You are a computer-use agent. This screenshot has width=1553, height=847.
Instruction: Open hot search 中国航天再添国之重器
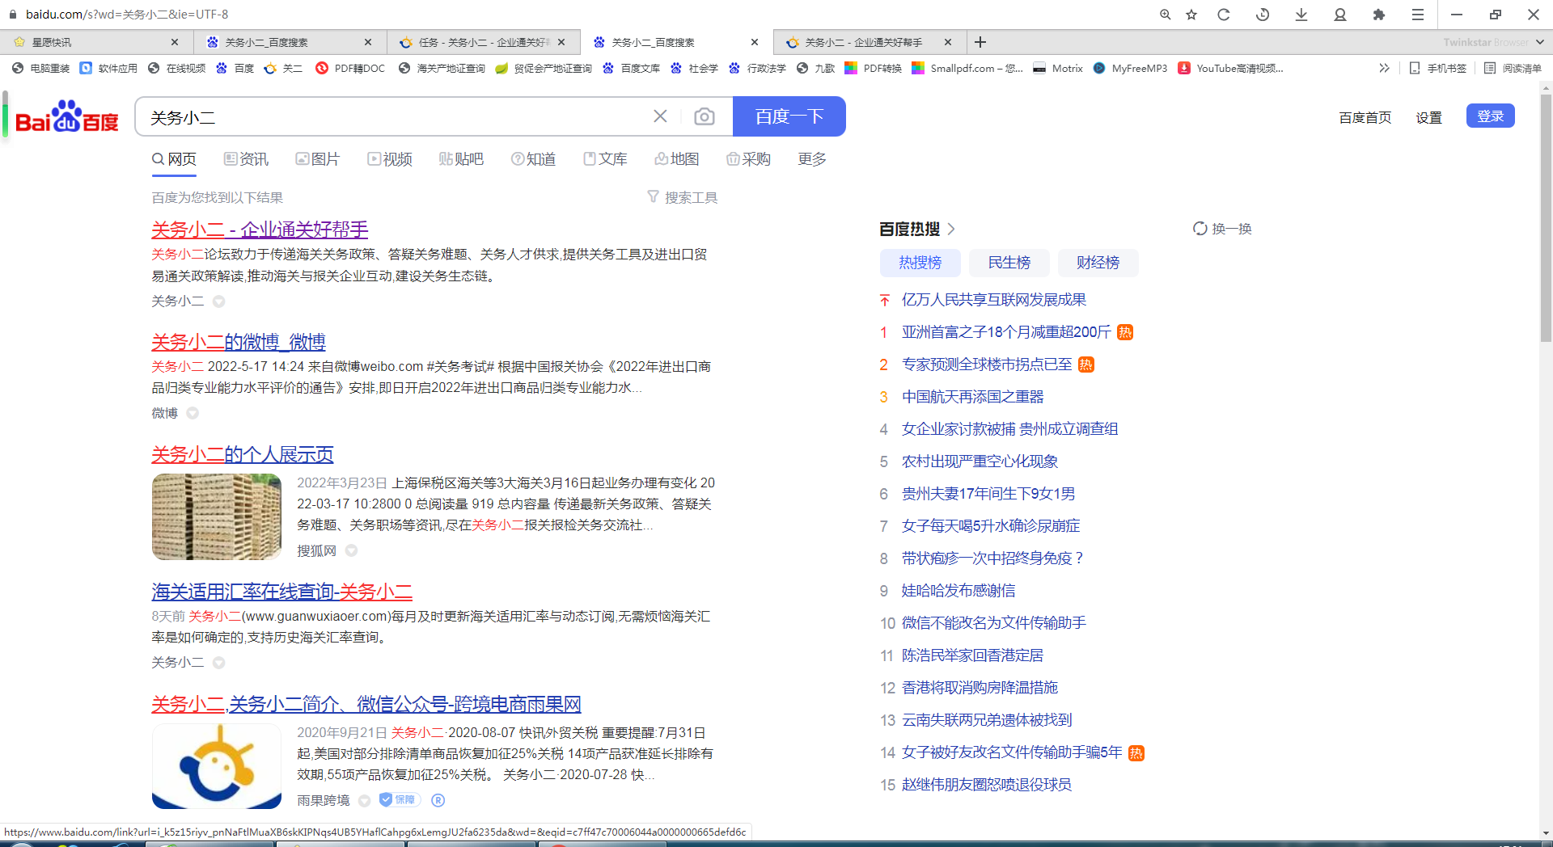pyautogui.click(x=973, y=397)
